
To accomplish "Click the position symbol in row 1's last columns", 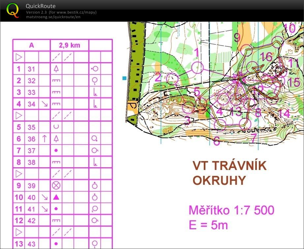I will click(x=95, y=69).
